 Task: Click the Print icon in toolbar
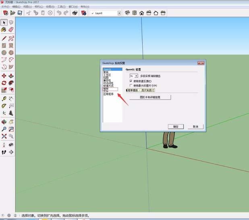click(x=75, y=13)
